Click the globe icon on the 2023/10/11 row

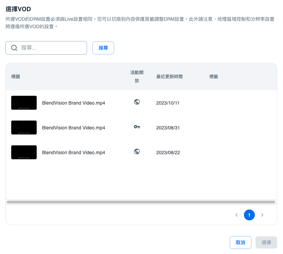137,102
